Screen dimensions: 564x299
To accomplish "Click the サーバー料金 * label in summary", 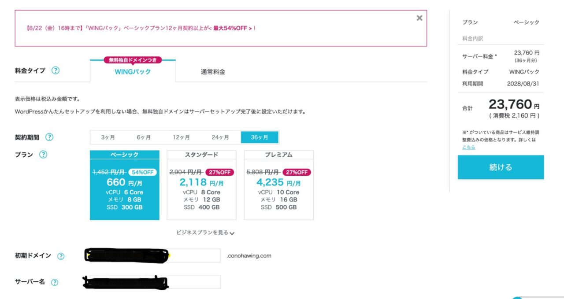I will click(479, 56).
